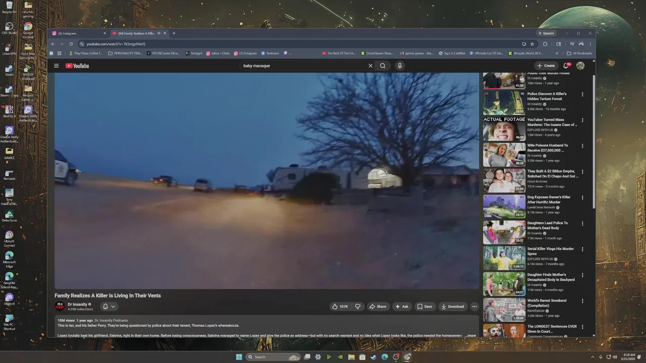Click the Windows taskbar Search box
This screenshot has height=363, width=646.
pos(273,357)
